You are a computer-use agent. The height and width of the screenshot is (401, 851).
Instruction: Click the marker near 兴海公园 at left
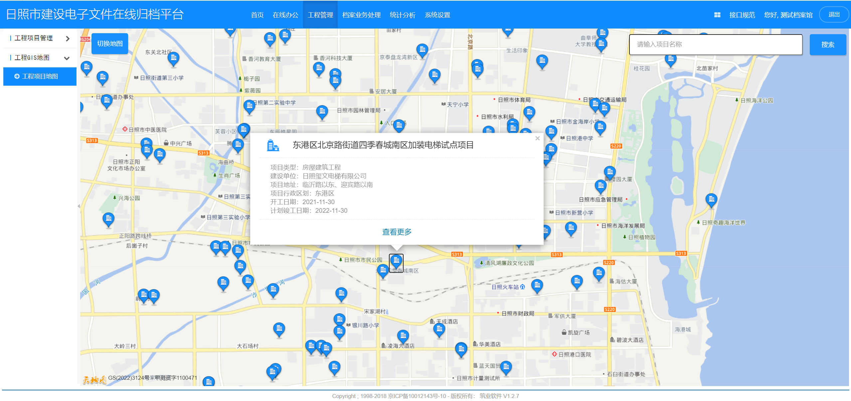click(108, 220)
